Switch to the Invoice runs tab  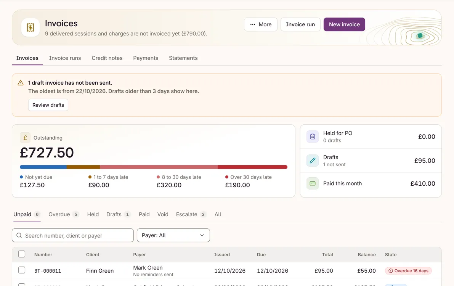(x=65, y=58)
